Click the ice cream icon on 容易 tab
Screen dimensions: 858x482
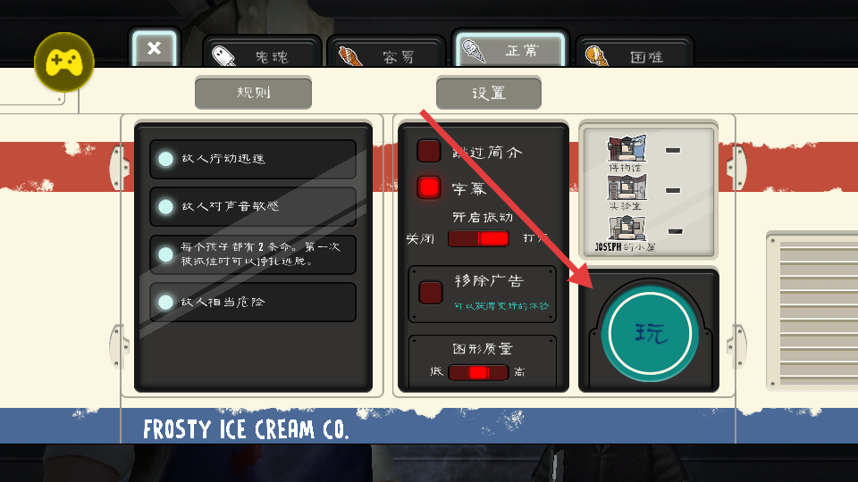[x=350, y=56]
